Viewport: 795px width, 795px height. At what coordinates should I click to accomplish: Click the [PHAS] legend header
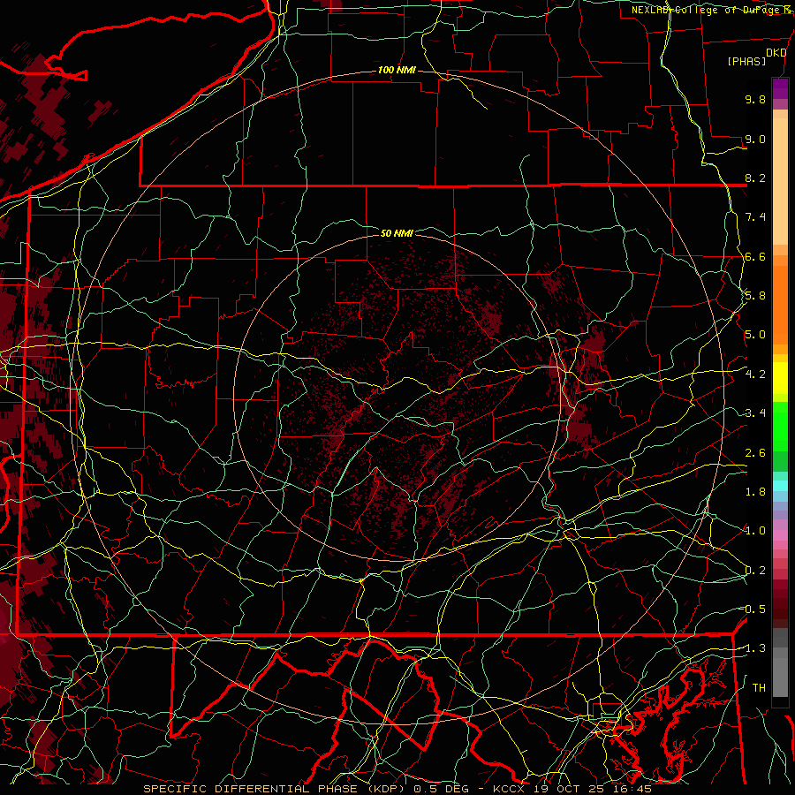[746, 61]
